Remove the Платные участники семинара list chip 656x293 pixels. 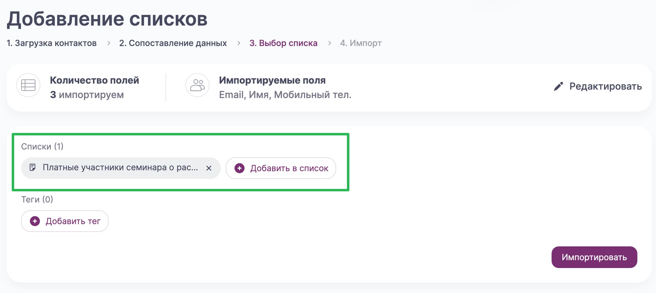point(209,168)
